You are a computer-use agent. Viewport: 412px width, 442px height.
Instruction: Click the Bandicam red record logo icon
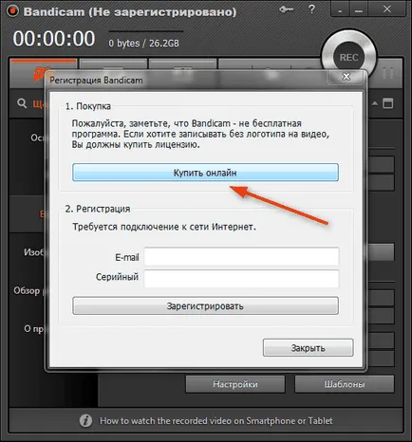(x=12, y=11)
